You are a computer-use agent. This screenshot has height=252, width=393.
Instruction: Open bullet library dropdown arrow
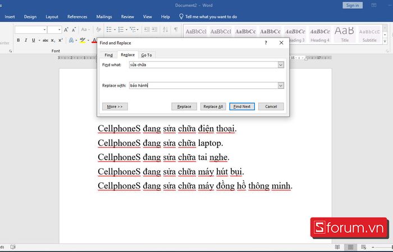pos(115,30)
